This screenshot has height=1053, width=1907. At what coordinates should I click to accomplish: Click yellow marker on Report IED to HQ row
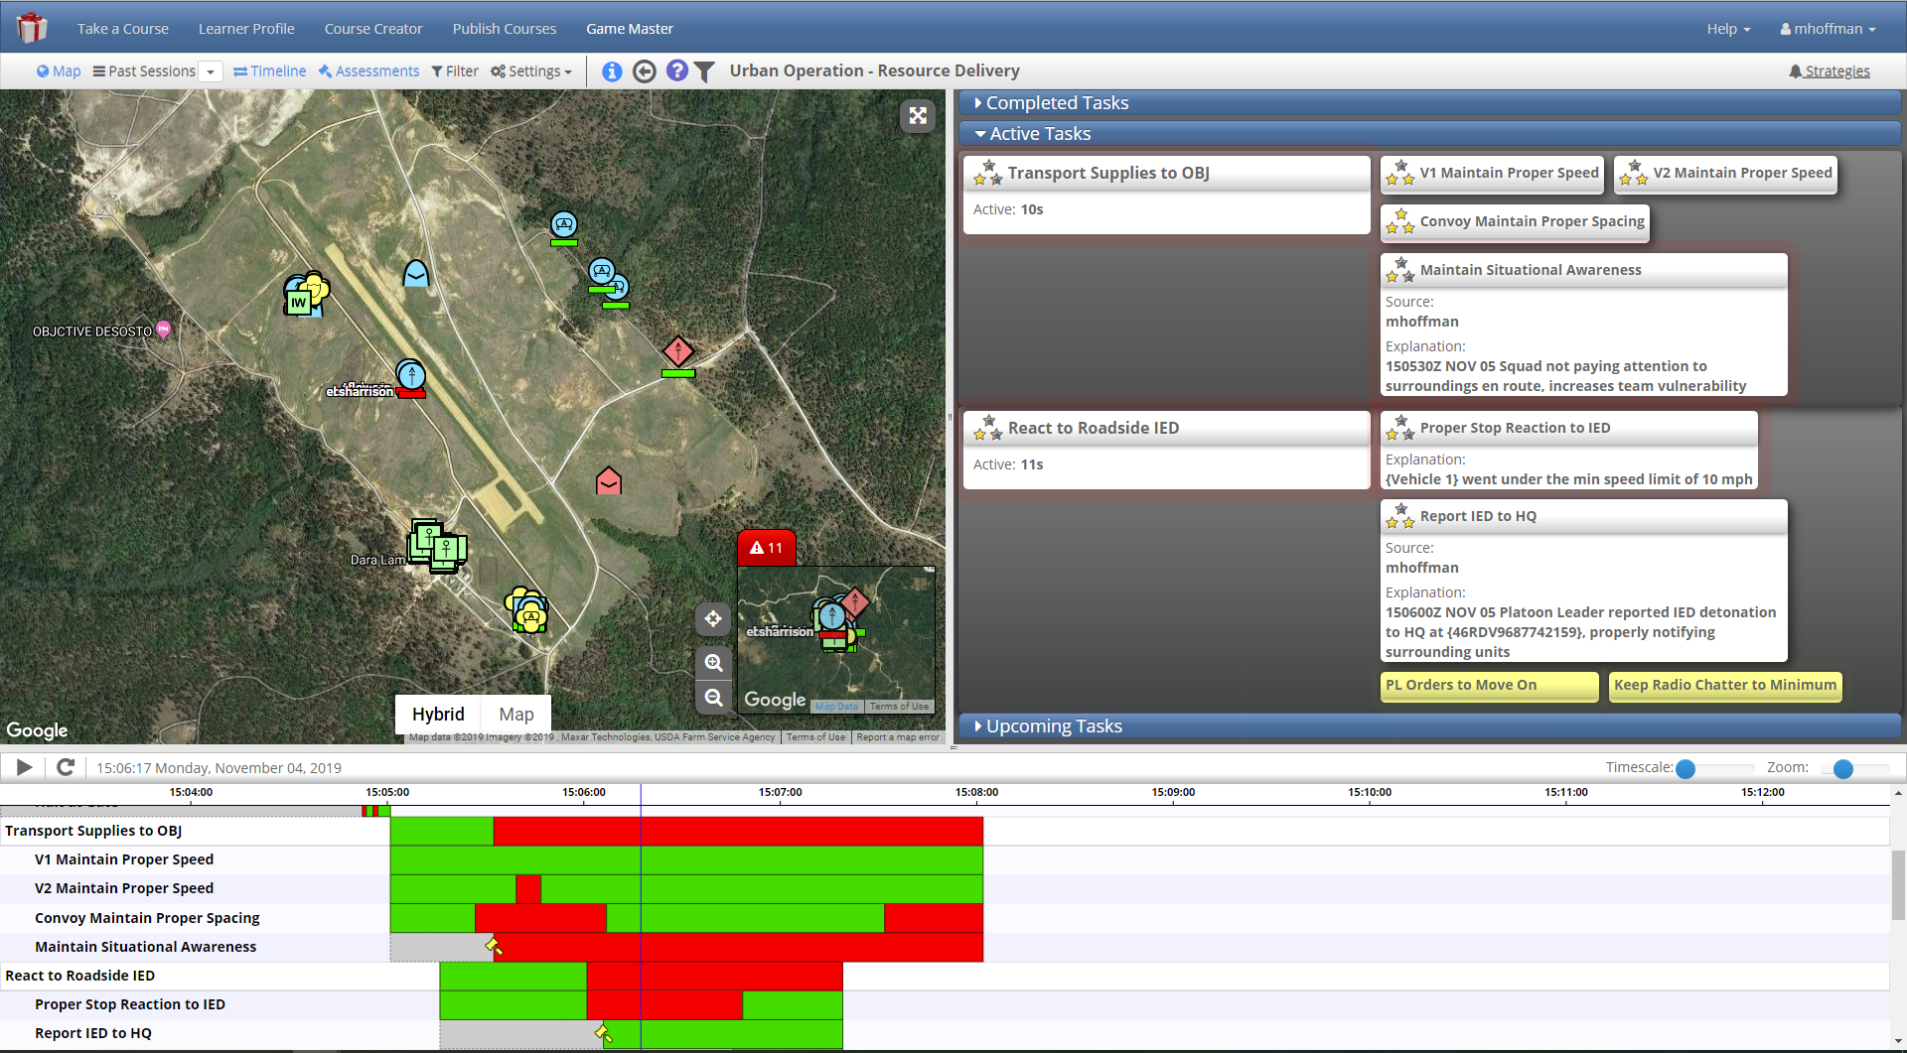coord(603,1034)
